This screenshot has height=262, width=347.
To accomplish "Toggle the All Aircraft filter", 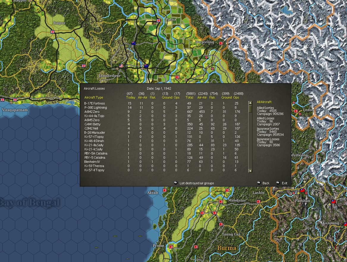I will (x=264, y=102).
